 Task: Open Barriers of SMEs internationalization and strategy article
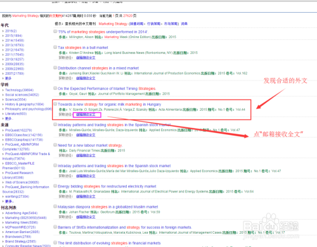[125, 227]
